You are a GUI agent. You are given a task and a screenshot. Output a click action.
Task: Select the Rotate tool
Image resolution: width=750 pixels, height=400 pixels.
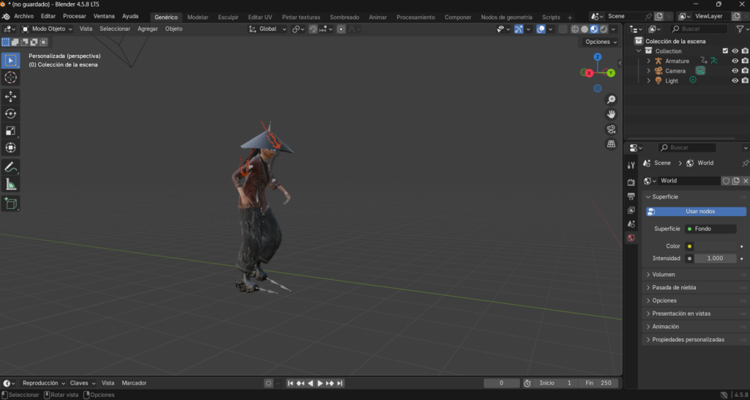[10, 114]
